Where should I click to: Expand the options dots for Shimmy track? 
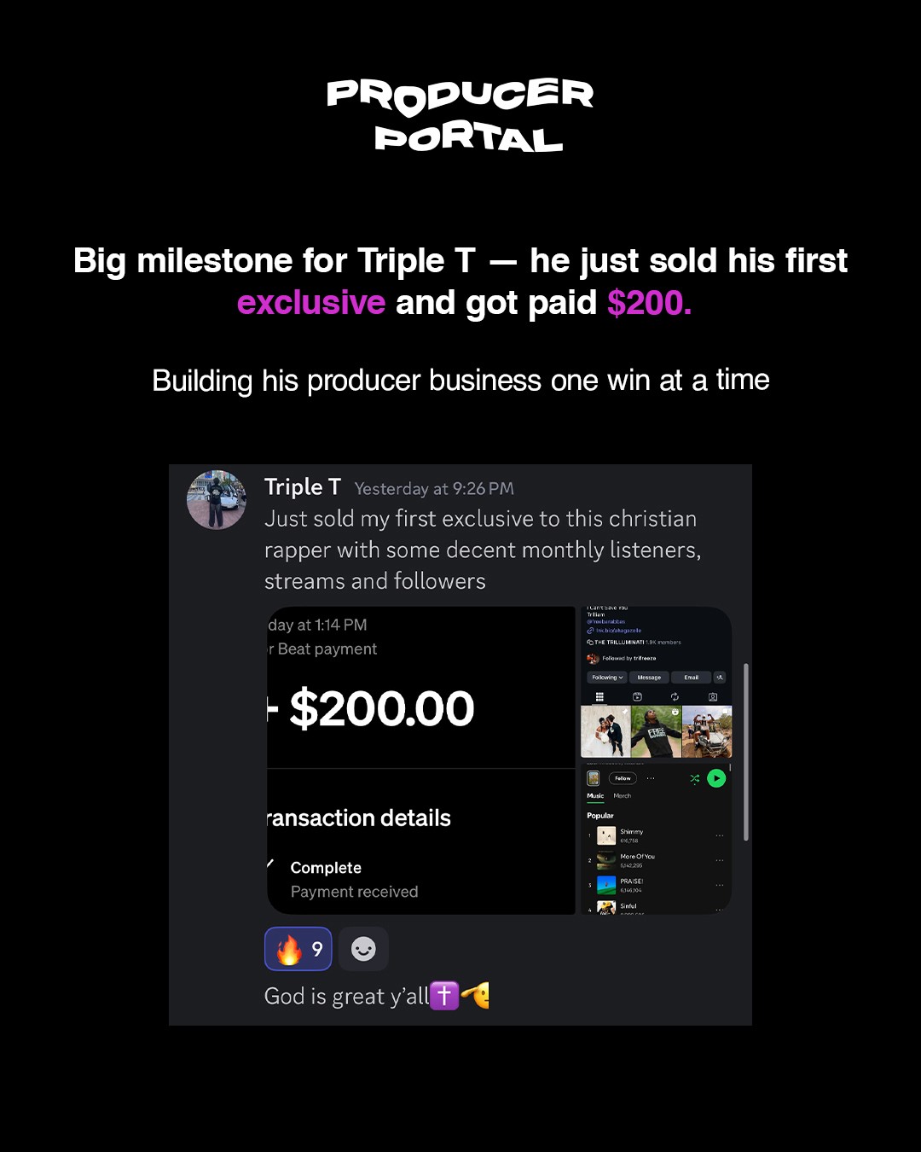[720, 835]
